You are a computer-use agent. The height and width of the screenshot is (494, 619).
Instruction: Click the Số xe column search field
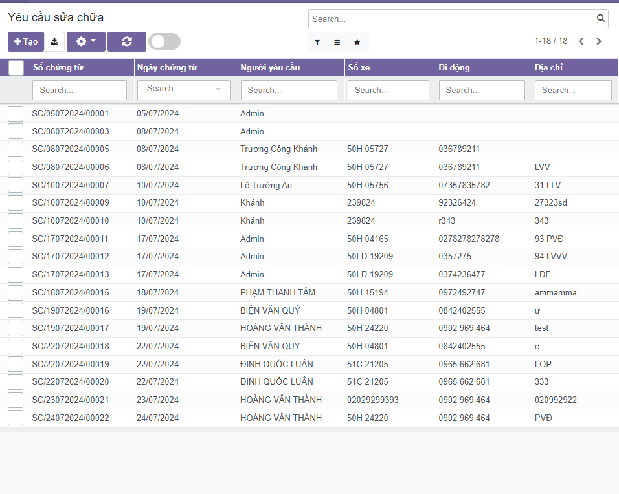pos(388,90)
